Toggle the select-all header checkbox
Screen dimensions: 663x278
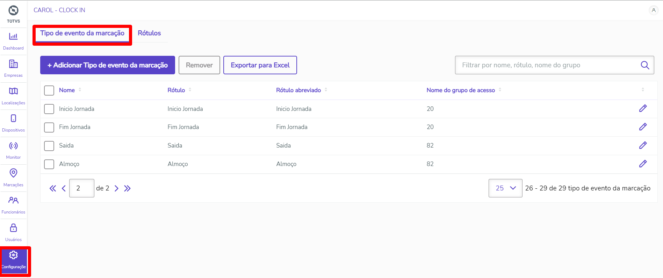49,90
